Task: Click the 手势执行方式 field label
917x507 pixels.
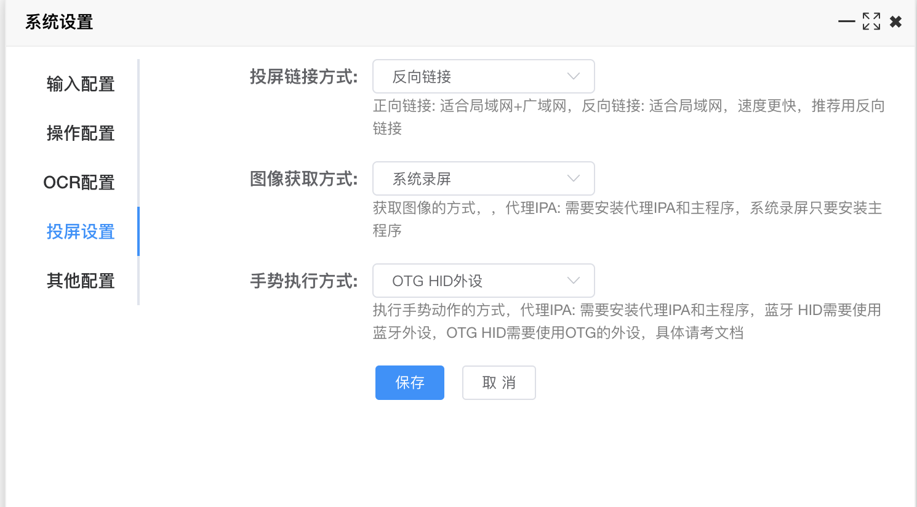Action: [303, 281]
